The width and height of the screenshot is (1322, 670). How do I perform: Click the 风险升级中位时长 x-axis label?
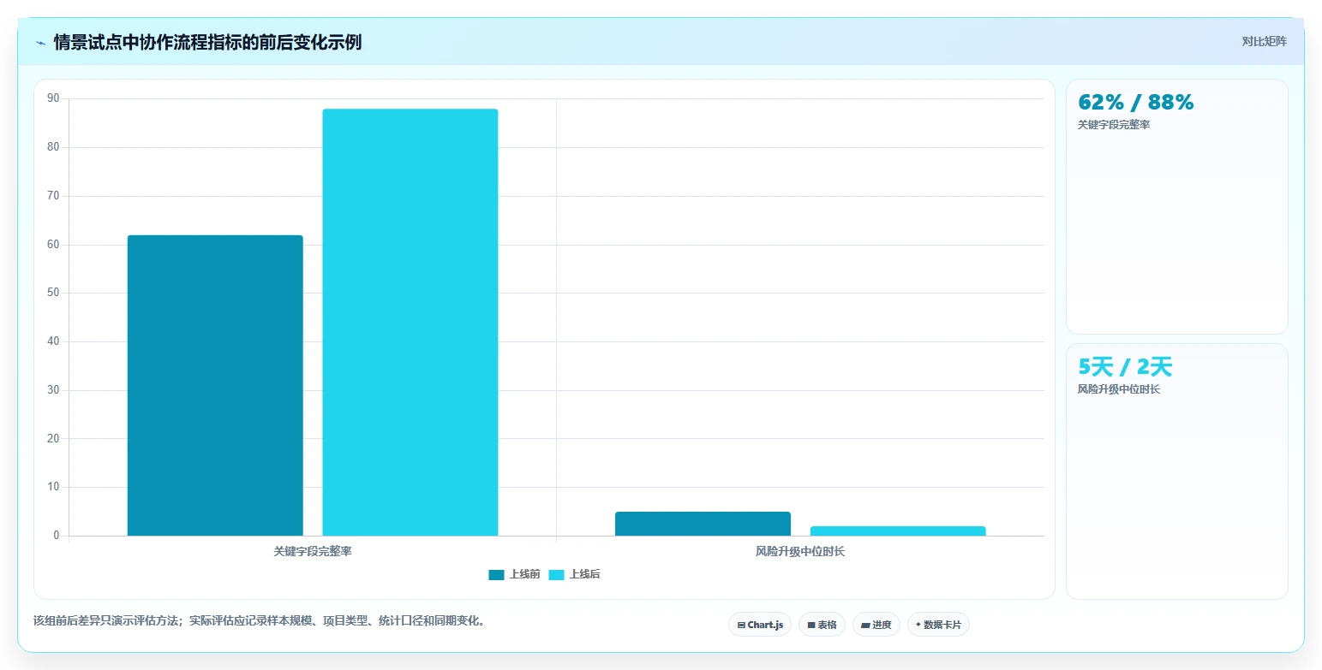(800, 552)
